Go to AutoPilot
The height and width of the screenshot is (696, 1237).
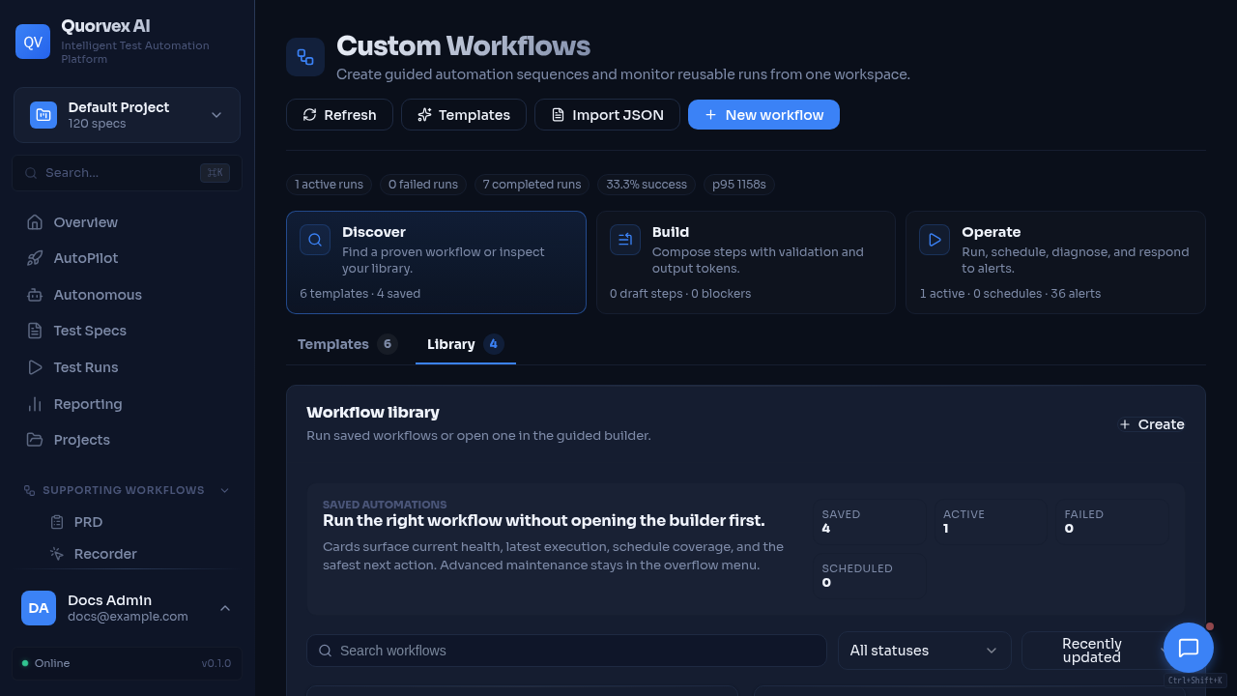pyautogui.click(x=127, y=258)
